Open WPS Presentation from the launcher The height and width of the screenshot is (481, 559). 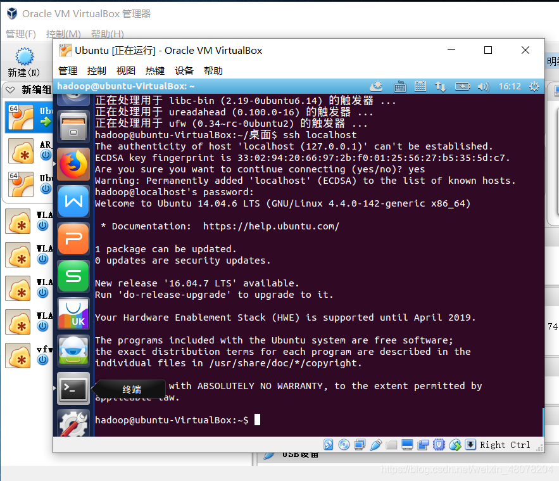coord(72,239)
